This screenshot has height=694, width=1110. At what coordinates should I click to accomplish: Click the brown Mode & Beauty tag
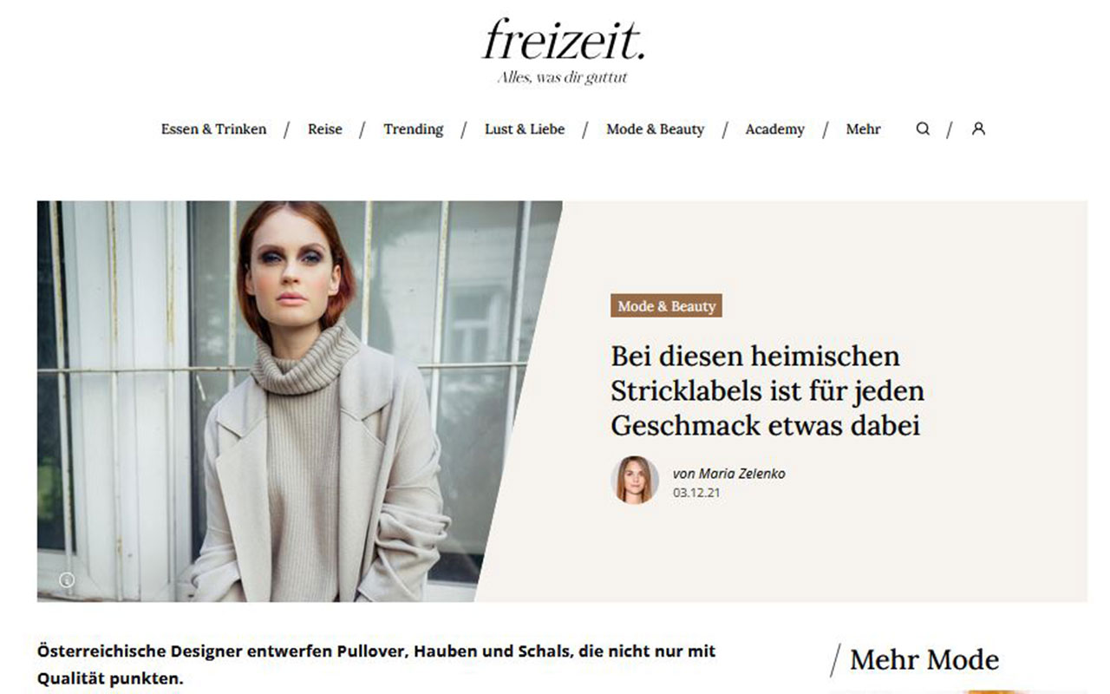(x=666, y=306)
